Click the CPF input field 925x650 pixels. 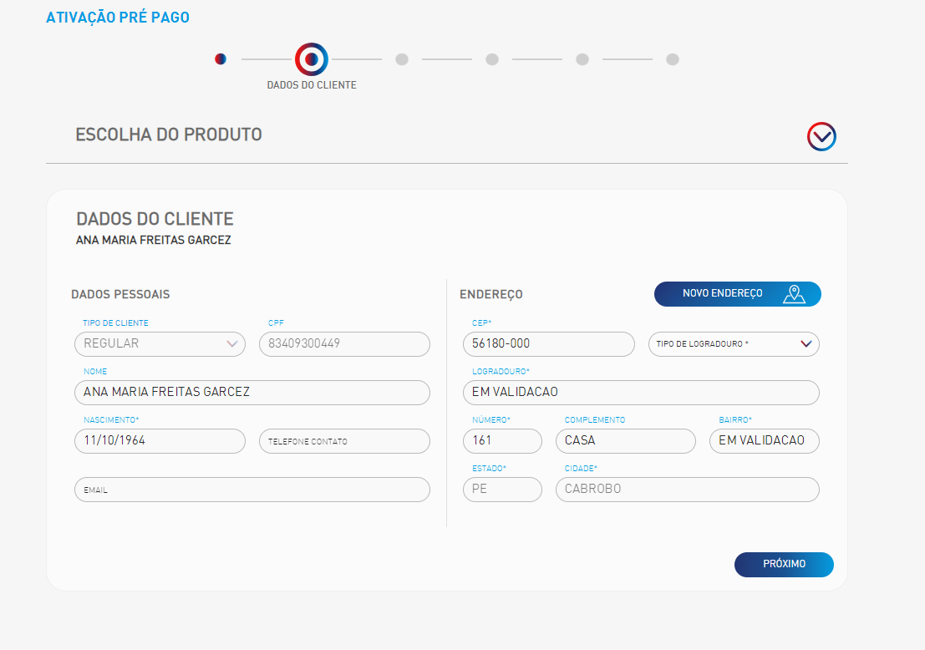point(344,344)
